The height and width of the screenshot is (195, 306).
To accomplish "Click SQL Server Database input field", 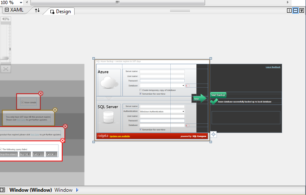I will pyautogui.click(x=162, y=125).
